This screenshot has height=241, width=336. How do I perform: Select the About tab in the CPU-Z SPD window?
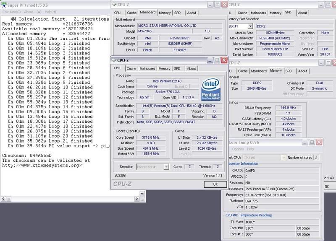pos(302,13)
